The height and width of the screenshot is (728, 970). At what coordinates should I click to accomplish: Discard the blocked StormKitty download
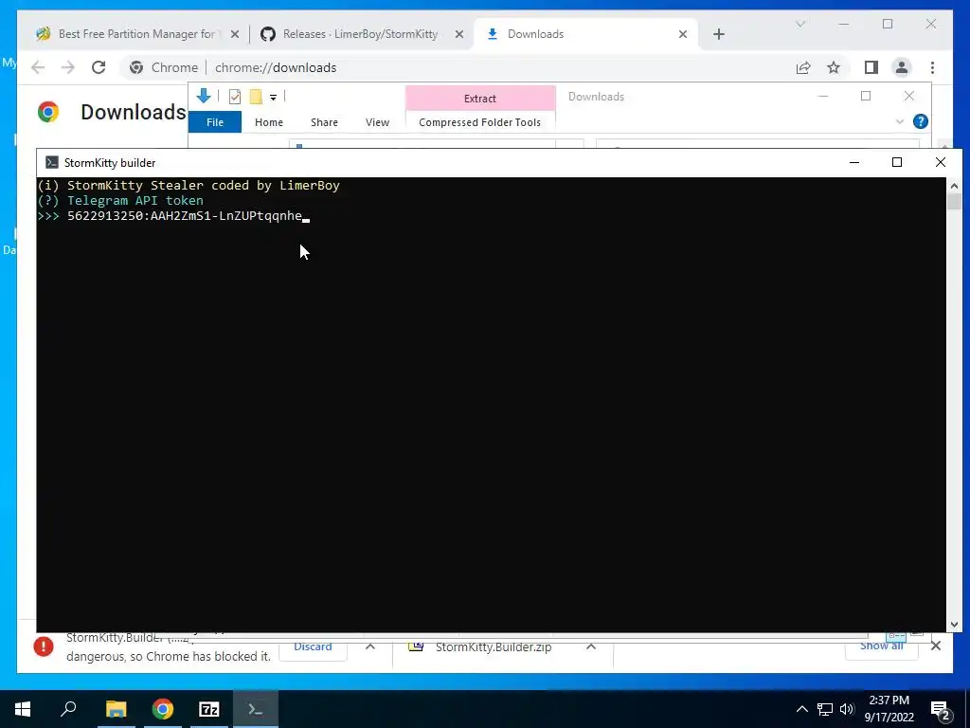click(x=313, y=646)
